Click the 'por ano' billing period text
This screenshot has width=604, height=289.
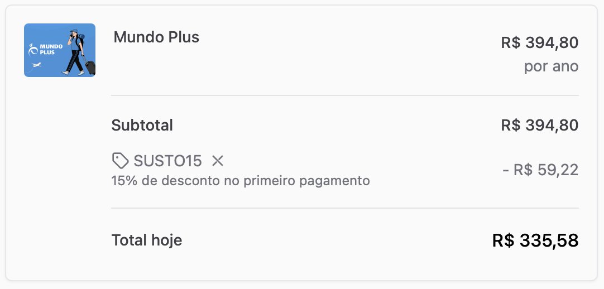click(551, 66)
